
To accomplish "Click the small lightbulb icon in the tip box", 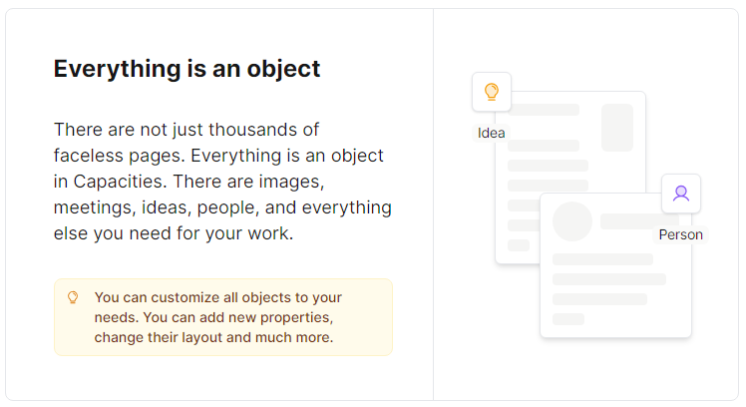I will 72,297.
